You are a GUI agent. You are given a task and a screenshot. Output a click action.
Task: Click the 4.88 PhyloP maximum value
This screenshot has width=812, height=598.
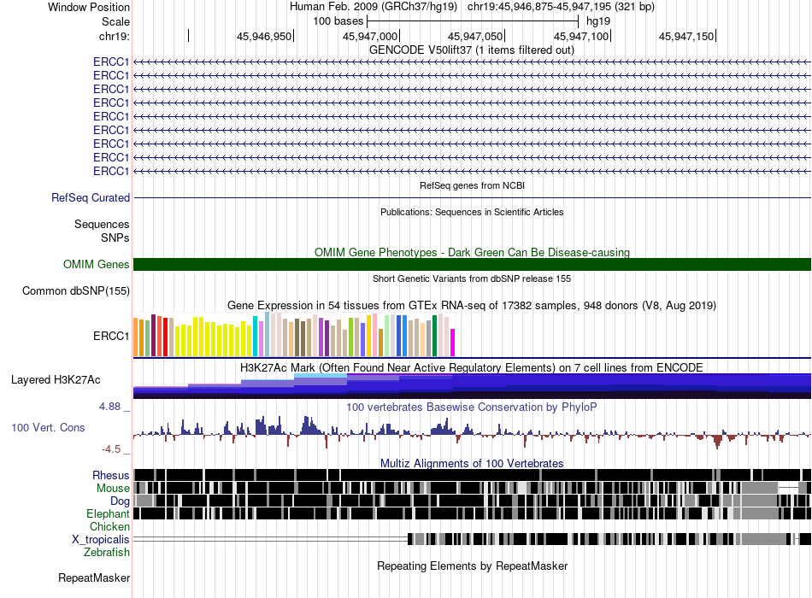109,407
